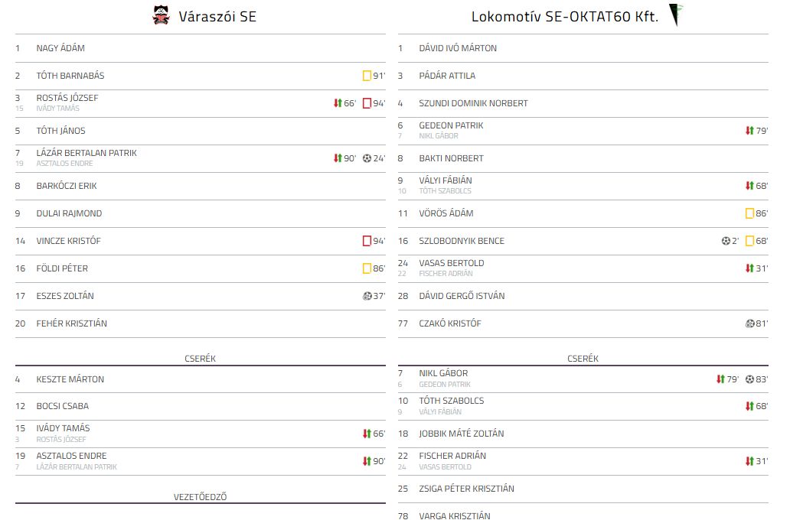Select player Nagy Ádám
Image resolution: width=790 pixels, height=520 pixels.
tap(60, 48)
